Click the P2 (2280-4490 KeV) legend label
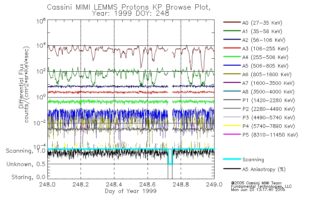This screenshot has height=199, width=315. pyautogui.click(x=269, y=109)
